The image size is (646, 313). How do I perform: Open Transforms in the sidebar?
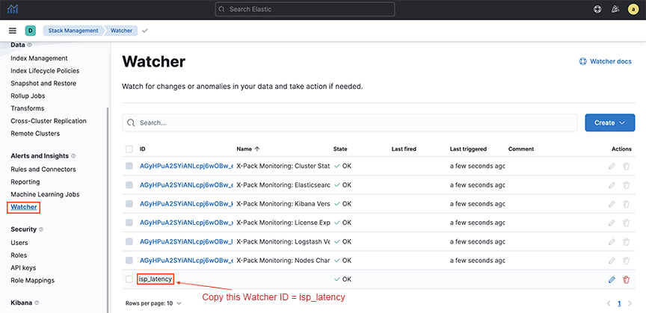(x=27, y=108)
